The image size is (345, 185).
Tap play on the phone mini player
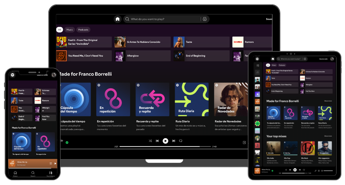pyautogui.click(x=55, y=164)
